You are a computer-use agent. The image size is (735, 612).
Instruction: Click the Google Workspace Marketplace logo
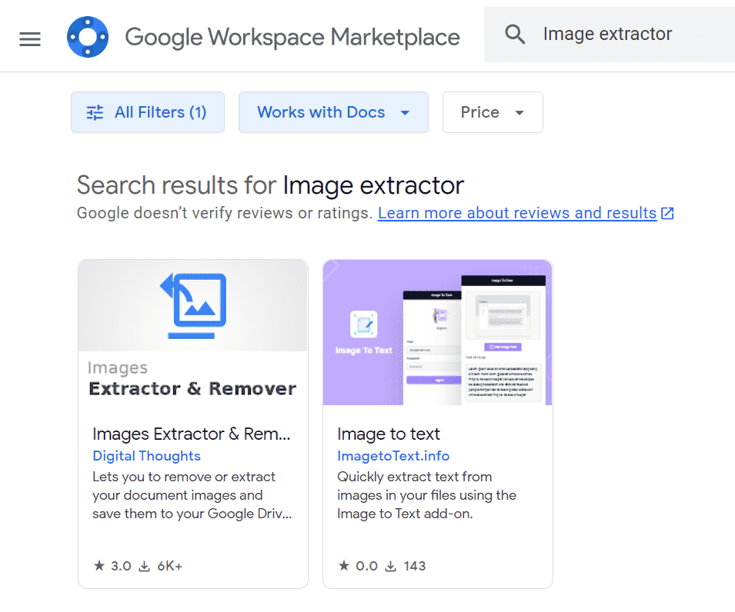tap(88, 37)
